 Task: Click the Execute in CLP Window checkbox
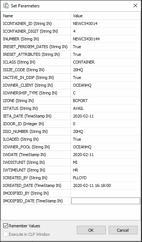tap(6, 234)
